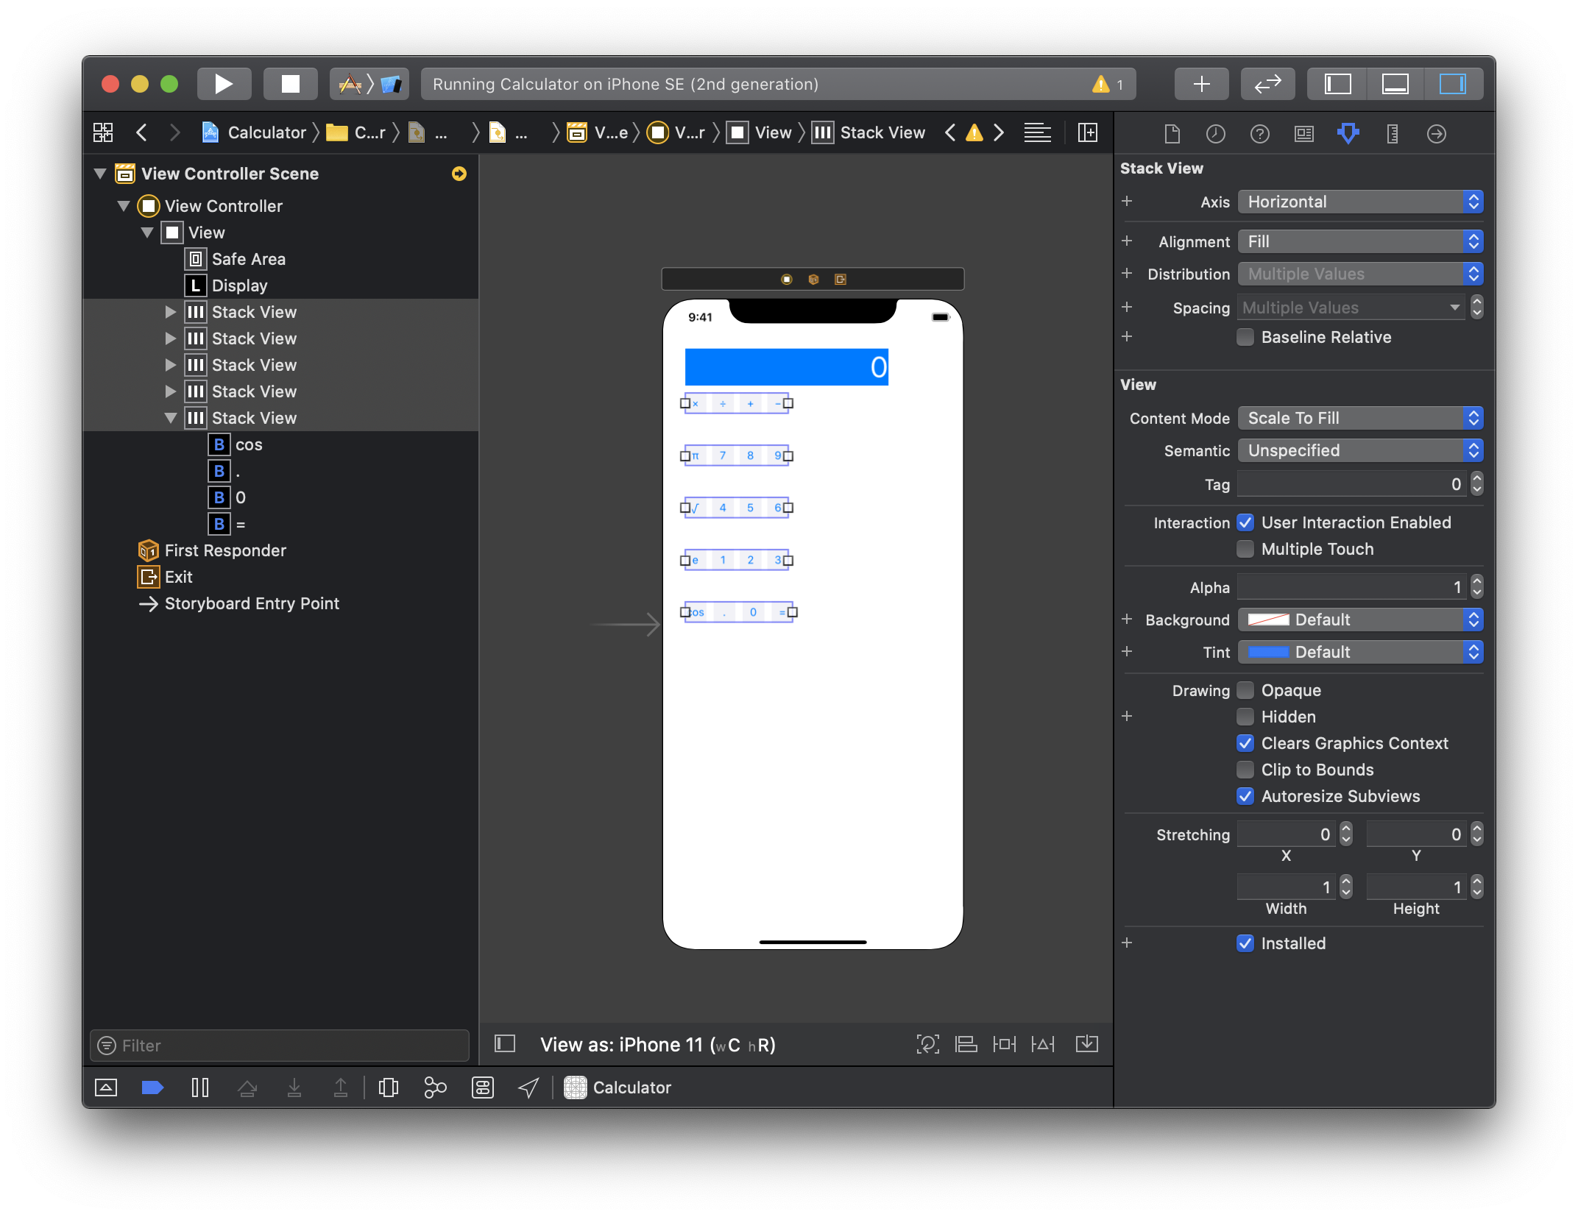The width and height of the screenshot is (1578, 1217).
Task: Click View as: iPhone 11 button
Action: [x=657, y=1045]
